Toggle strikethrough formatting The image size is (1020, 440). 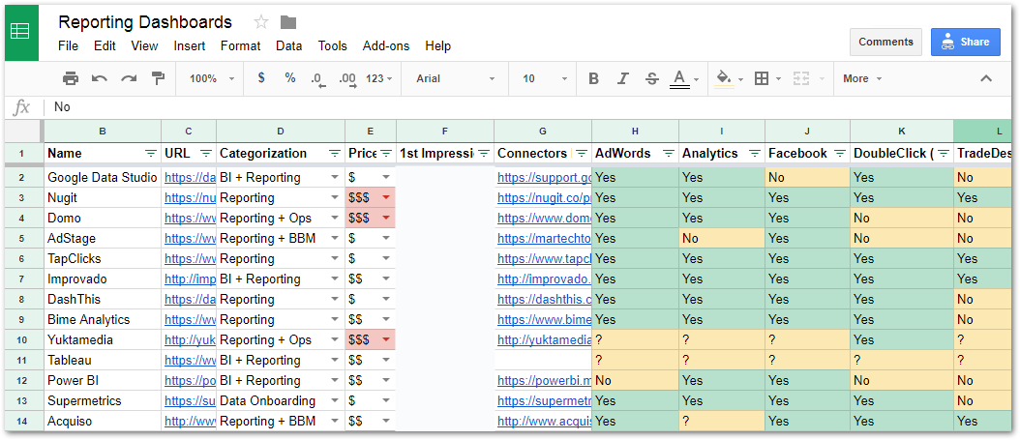pos(651,78)
